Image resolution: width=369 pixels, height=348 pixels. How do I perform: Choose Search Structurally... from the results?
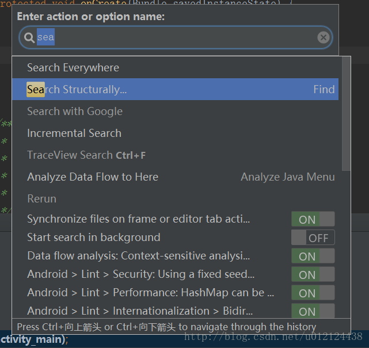(176, 89)
